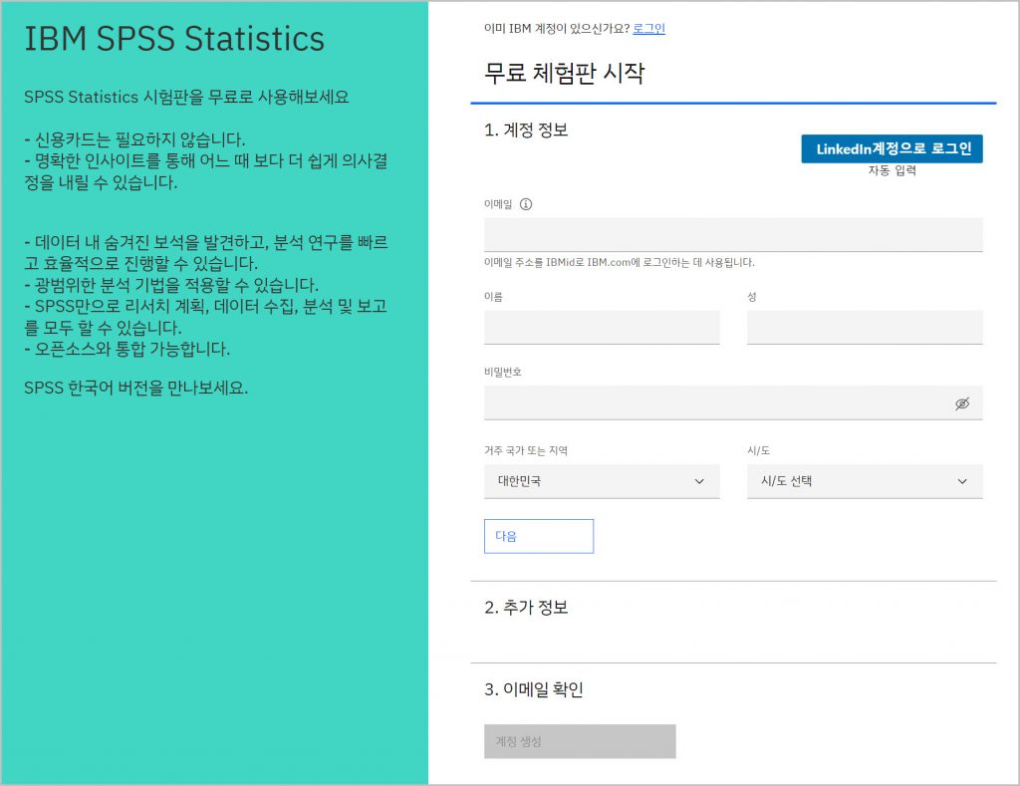Click the email usage hint text
This screenshot has width=1020, height=786.
[620, 262]
